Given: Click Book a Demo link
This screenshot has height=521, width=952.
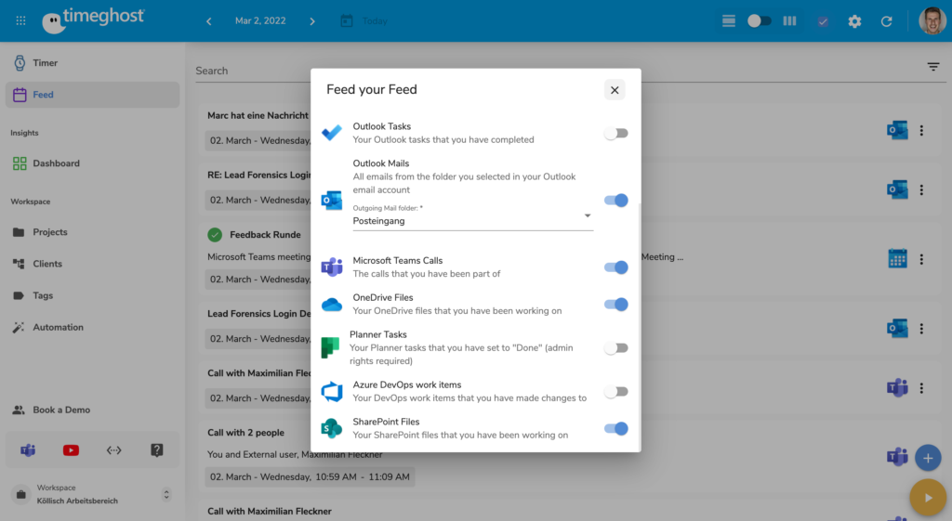Looking at the screenshot, I should tap(61, 410).
